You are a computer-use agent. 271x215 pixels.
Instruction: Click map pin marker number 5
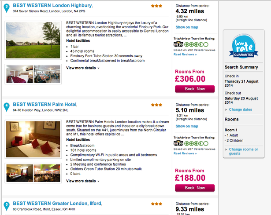(x=6, y=205)
